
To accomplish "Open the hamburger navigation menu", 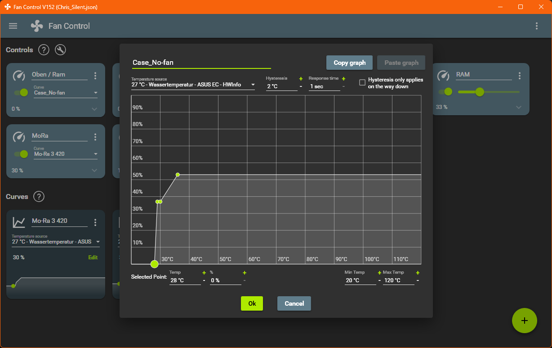I will tap(13, 26).
